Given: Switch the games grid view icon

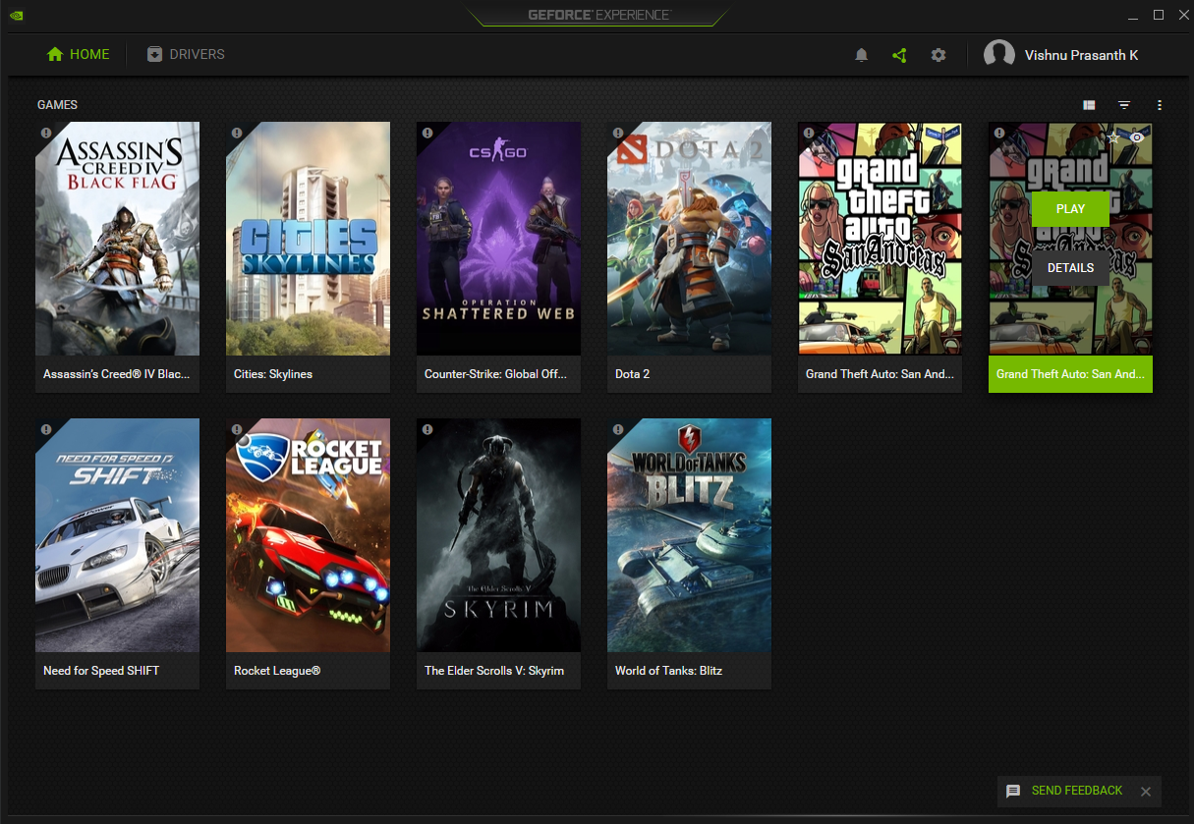Looking at the screenshot, I should [1089, 105].
